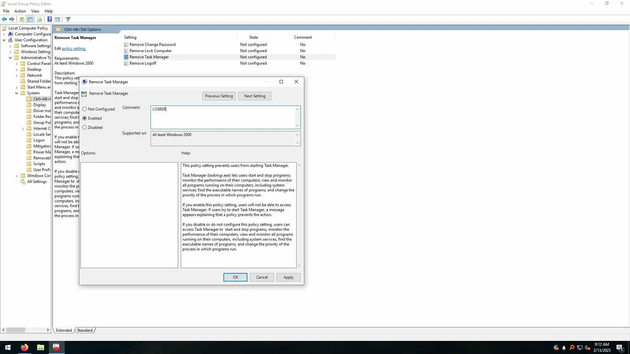
Task: Toggle Show/Hide Console Tree toolbar icon
Action: [30, 19]
